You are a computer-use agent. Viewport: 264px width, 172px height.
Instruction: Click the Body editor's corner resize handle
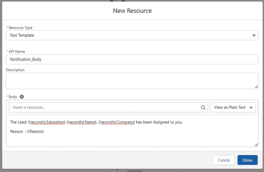point(256,145)
